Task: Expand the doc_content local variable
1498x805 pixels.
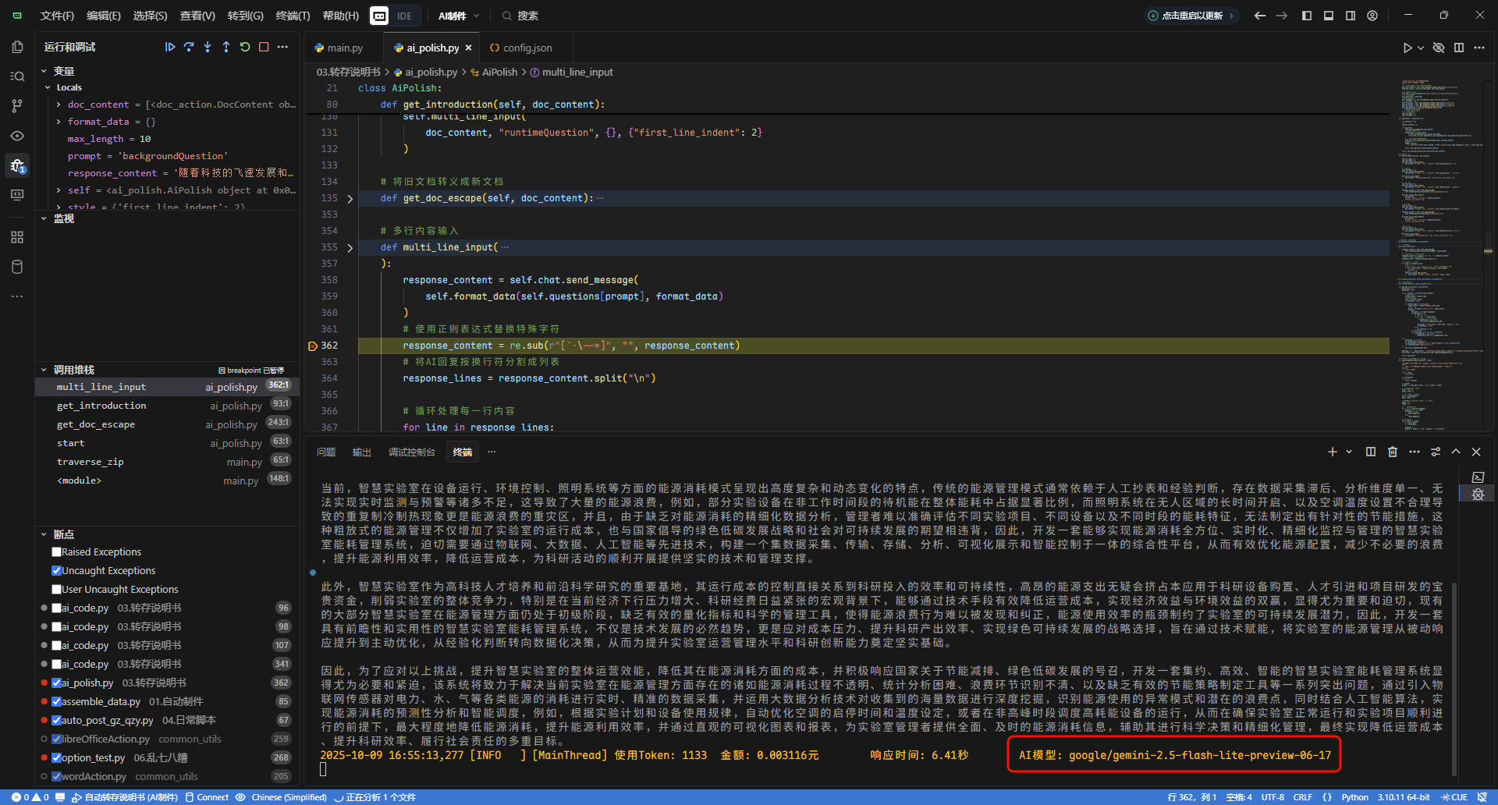Action: click(x=59, y=105)
